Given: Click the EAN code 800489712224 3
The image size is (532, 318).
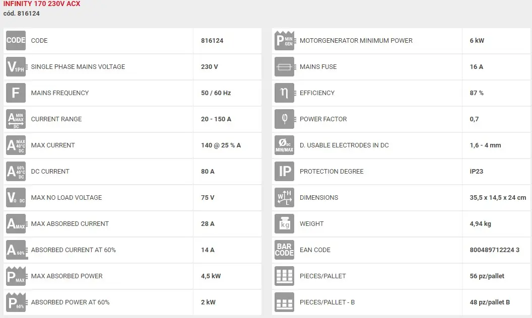Looking at the screenshot, I should [x=494, y=250].
